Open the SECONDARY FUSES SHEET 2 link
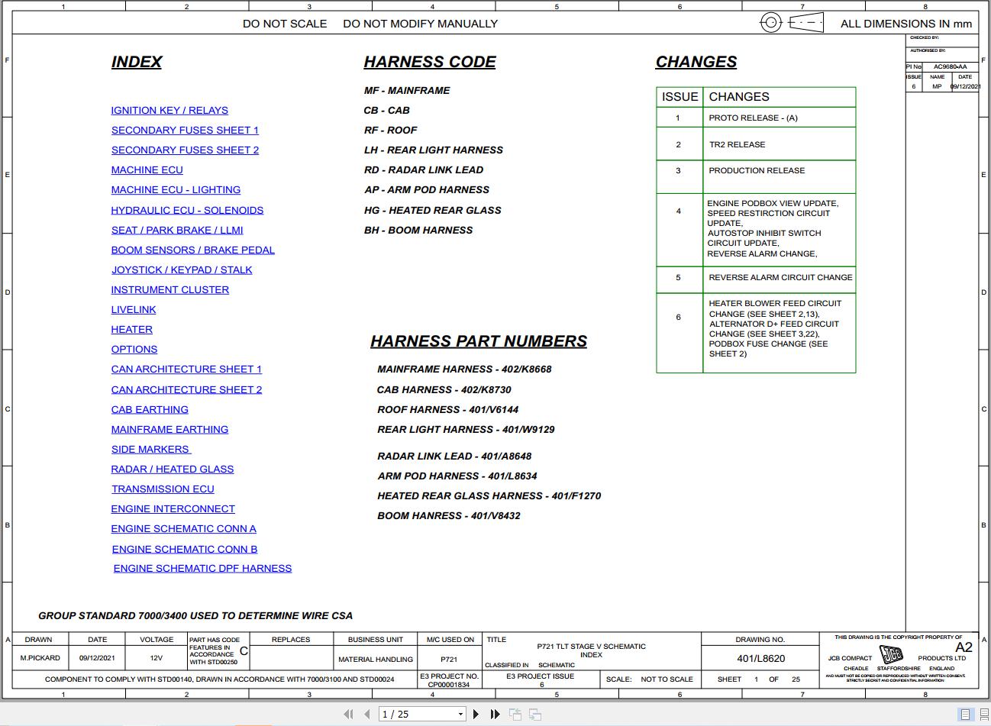The height and width of the screenshot is (726, 991). click(x=185, y=150)
